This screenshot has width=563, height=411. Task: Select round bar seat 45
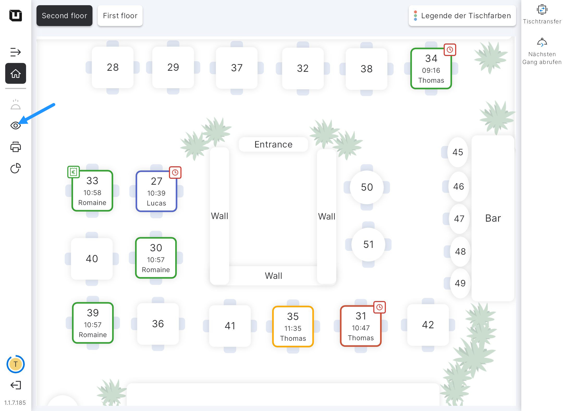pyautogui.click(x=457, y=152)
